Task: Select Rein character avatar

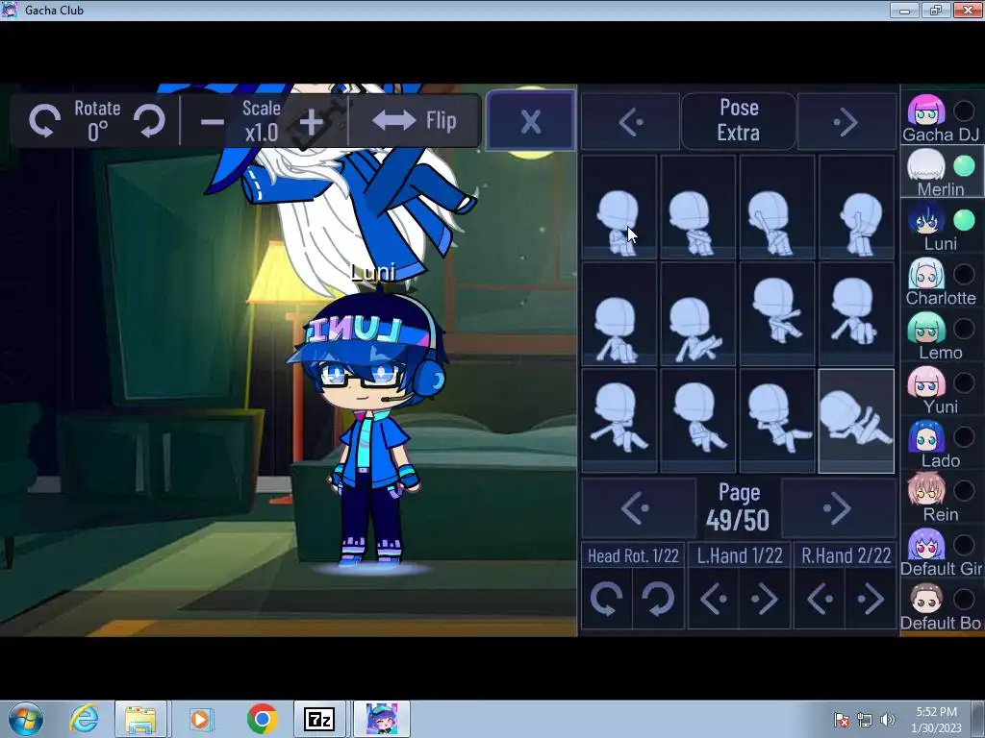Action: click(x=926, y=491)
